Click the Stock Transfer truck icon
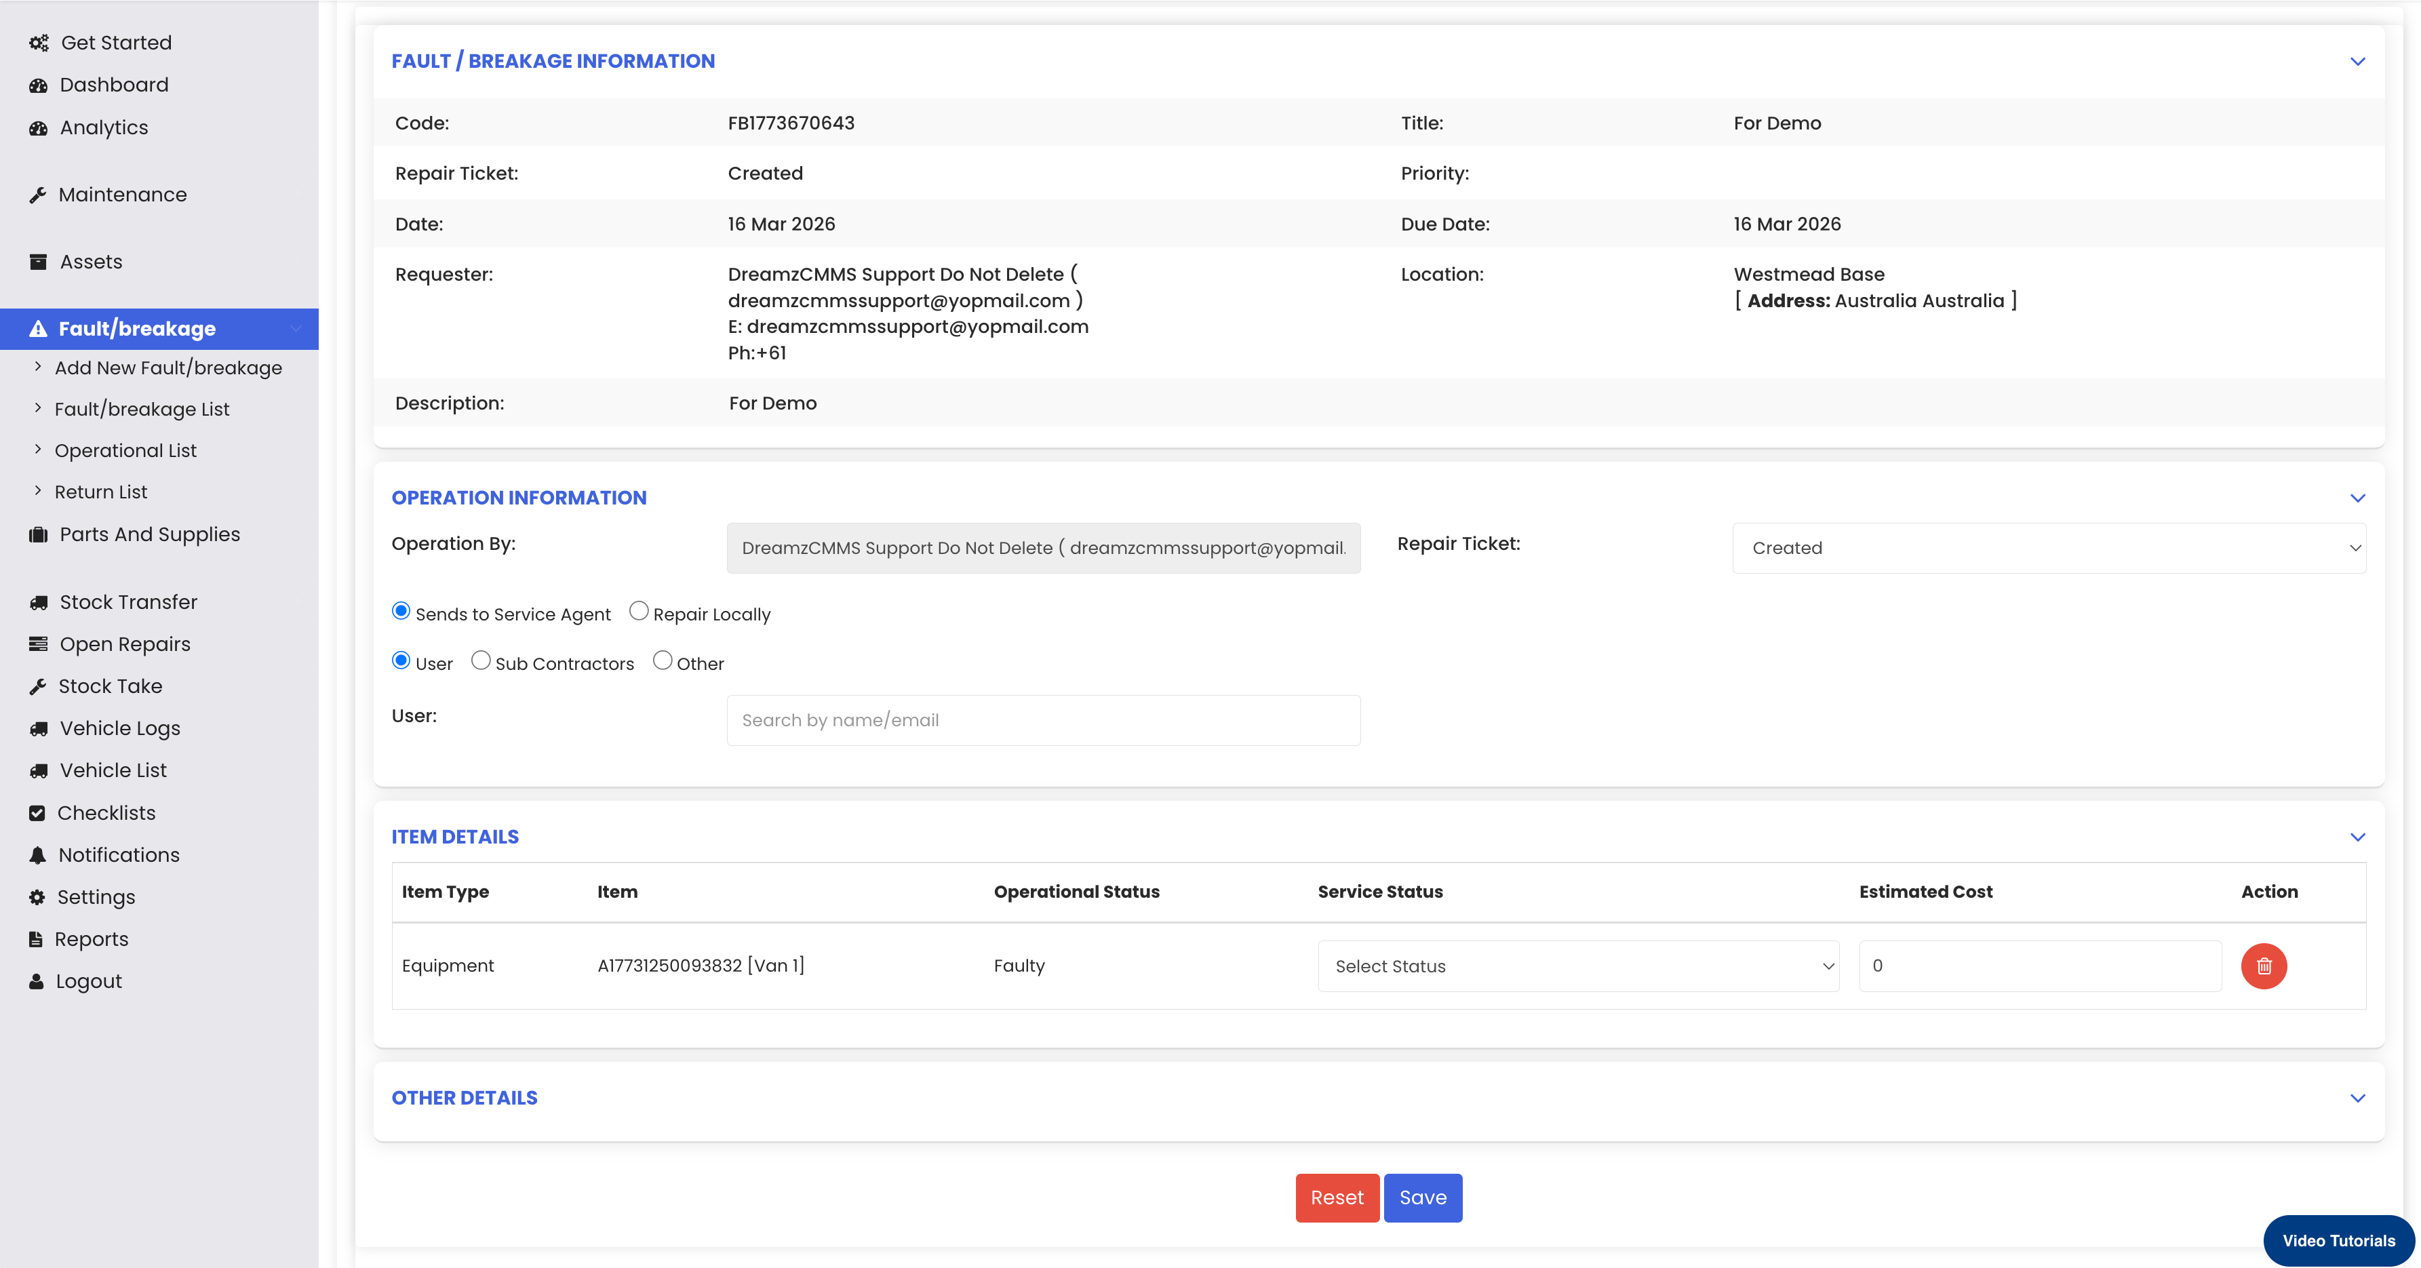Viewport: 2421px width, 1268px height. pos(39,603)
